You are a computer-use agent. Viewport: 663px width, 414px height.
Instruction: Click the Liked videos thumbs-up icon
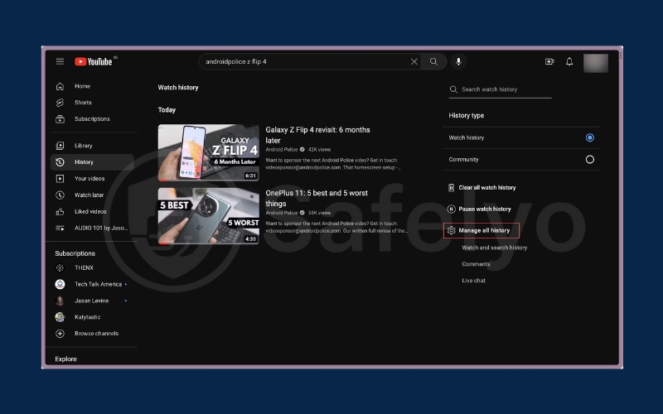pos(60,212)
